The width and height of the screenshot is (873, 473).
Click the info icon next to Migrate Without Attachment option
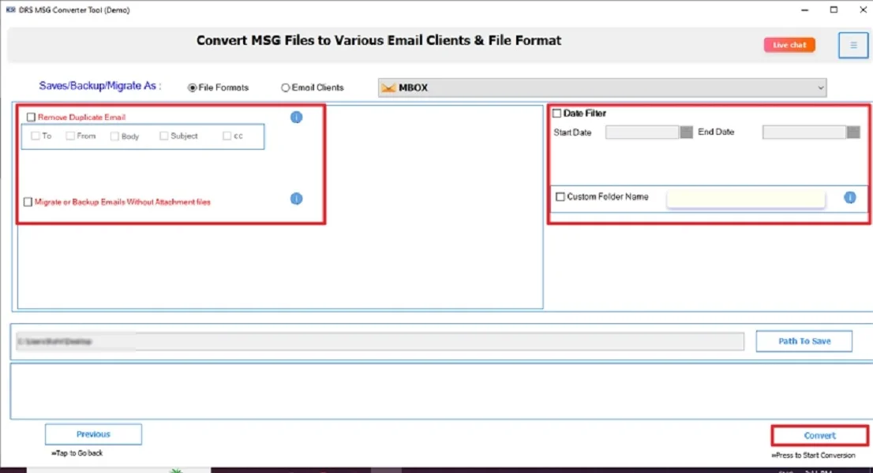(296, 199)
